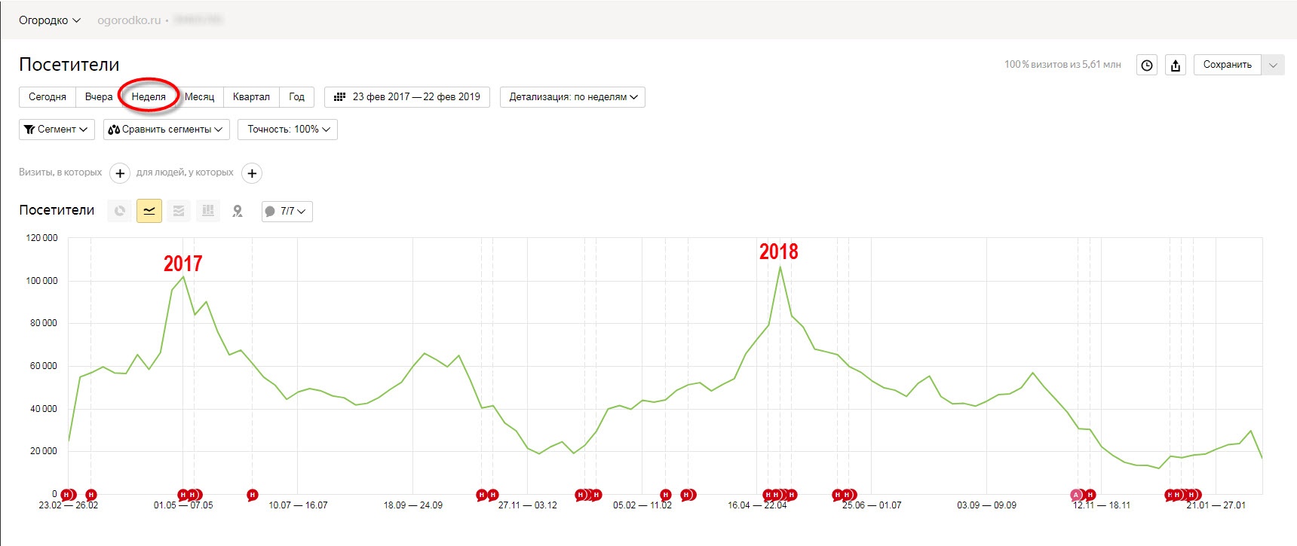This screenshot has width=1297, height=546.
Task: Click the "80 000" y-axis label
Action: [x=44, y=323]
